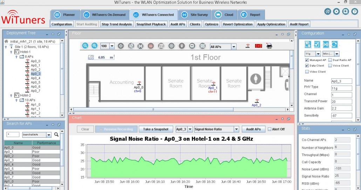361x190 pixels.
Task: Click the radio signal icon in Configuration panel
Action: click(x=326, y=44)
